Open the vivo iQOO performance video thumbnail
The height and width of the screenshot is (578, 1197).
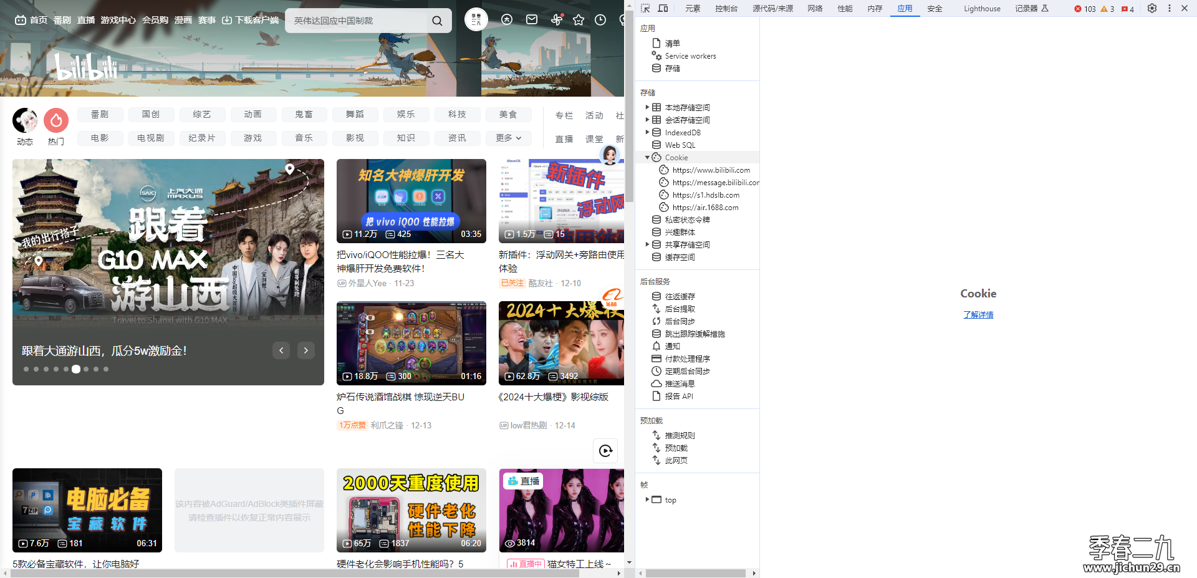411,201
